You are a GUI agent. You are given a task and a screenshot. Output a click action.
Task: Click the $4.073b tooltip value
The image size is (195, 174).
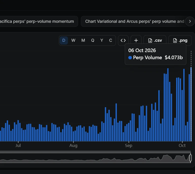tap(174, 58)
